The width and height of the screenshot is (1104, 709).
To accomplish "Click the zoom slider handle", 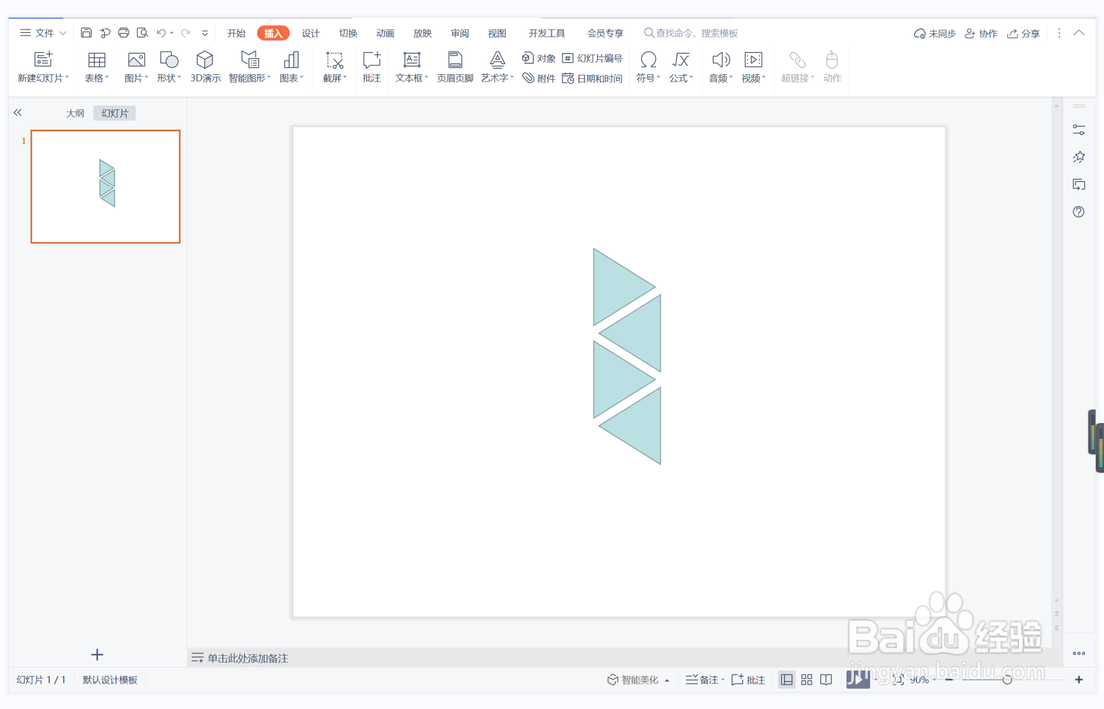I will point(1007,679).
